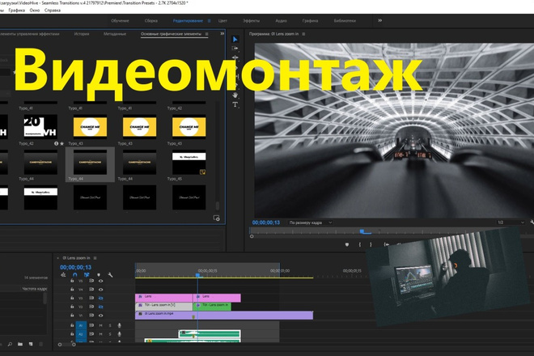Switch to the Аудио workspace

coord(281,21)
